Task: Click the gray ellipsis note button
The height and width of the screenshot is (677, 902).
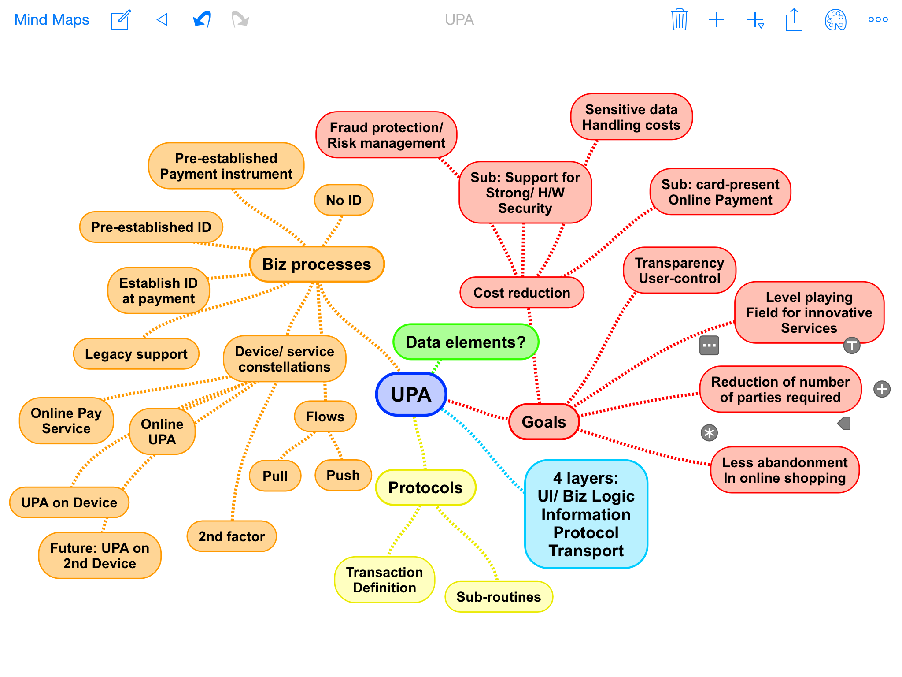Action: (x=709, y=346)
